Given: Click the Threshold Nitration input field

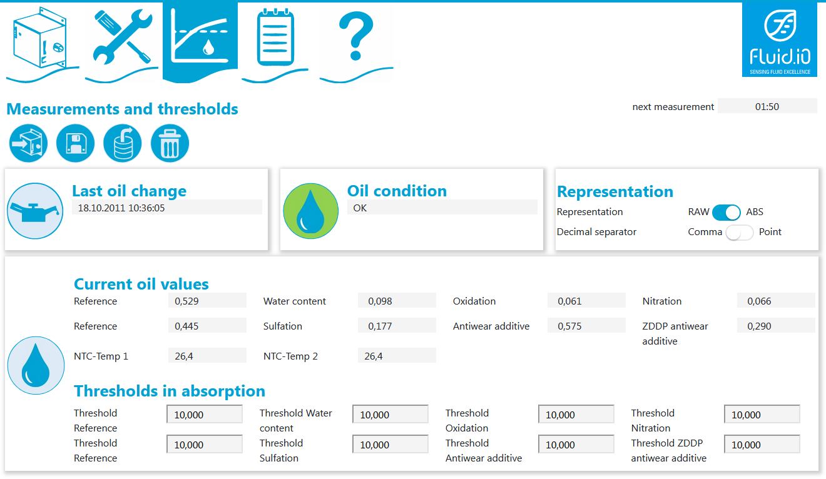Looking at the screenshot, I should click(762, 415).
